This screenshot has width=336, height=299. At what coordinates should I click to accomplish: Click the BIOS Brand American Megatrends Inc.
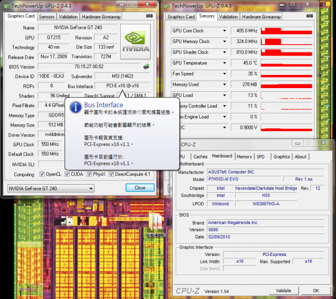pos(266,222)
